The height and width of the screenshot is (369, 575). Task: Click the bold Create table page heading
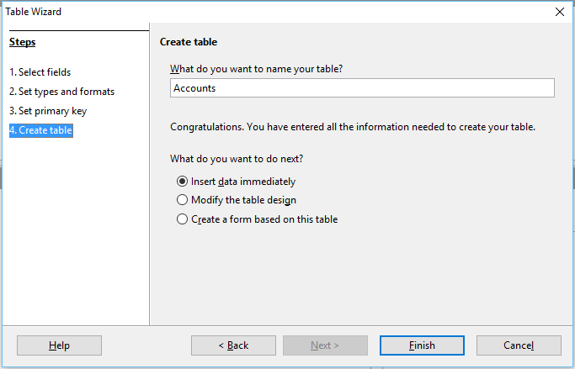(x=189, y=42)
